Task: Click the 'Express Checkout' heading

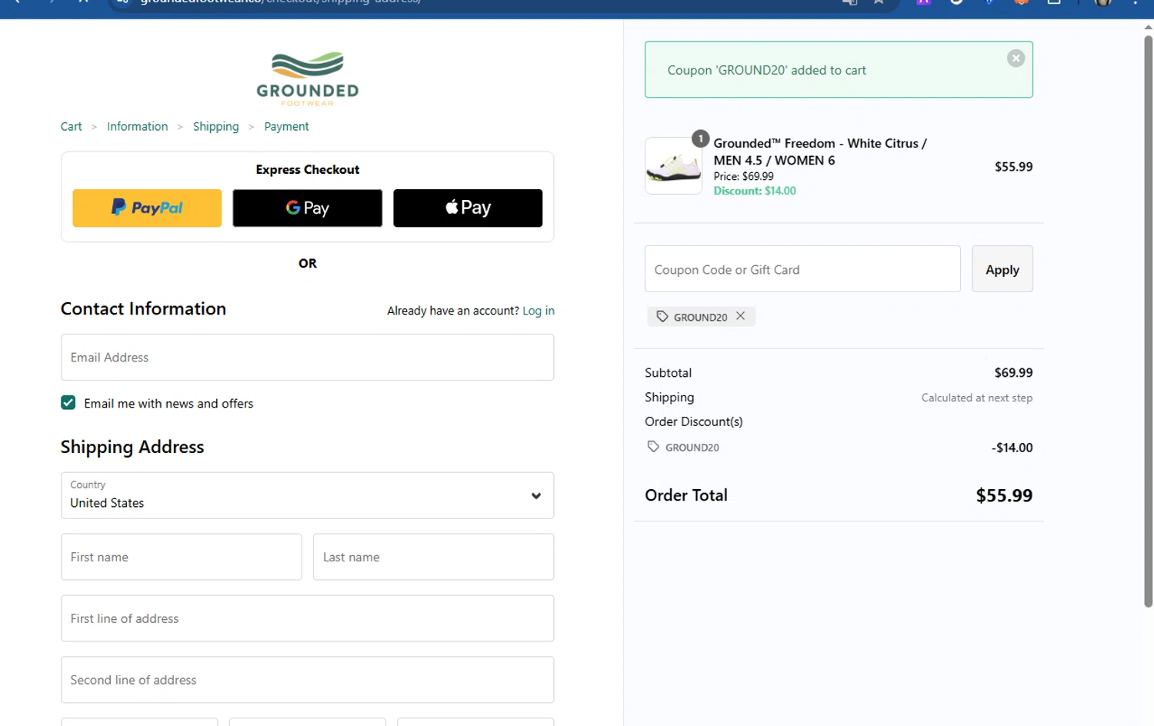Action: click(308, 169)
